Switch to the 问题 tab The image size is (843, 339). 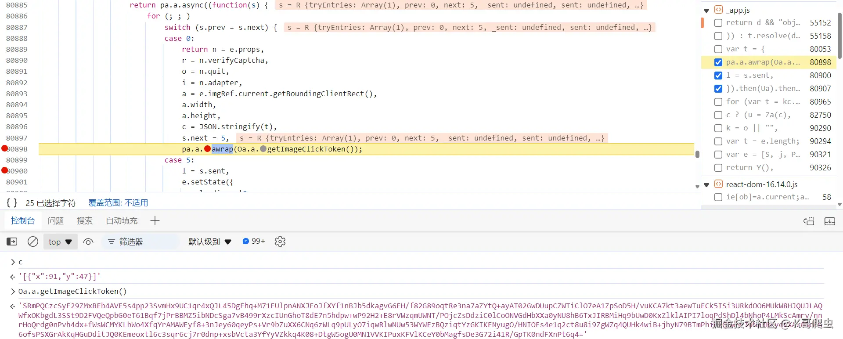point(56,220)
